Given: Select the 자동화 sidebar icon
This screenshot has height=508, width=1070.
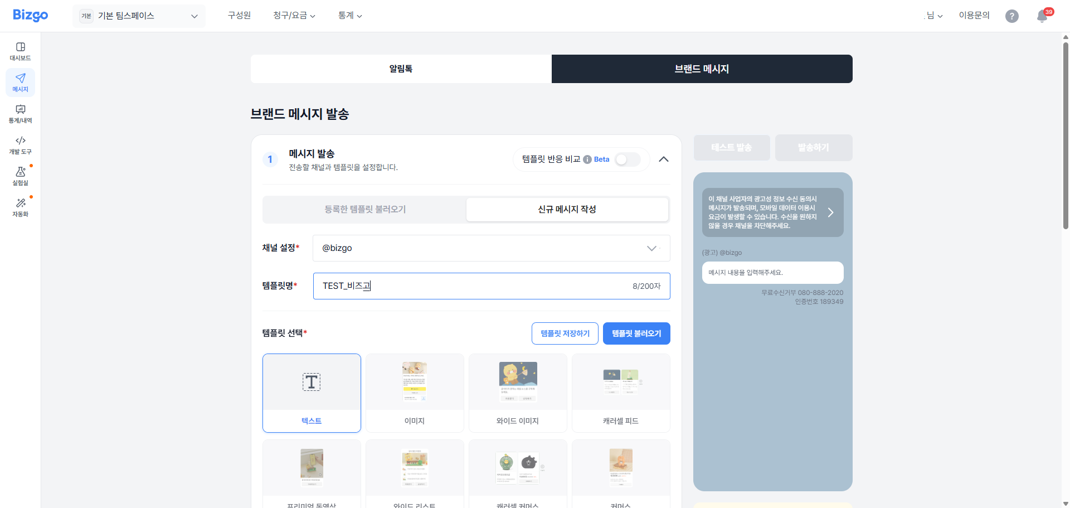Looking at the screenshot, I should coord(20,207).
